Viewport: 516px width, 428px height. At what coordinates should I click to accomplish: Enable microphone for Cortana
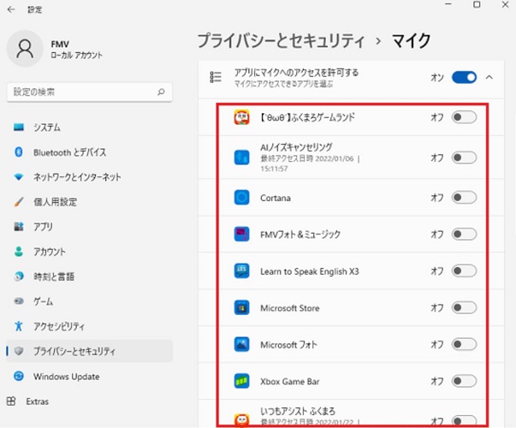pyautogui.click(x=464, y=198)
